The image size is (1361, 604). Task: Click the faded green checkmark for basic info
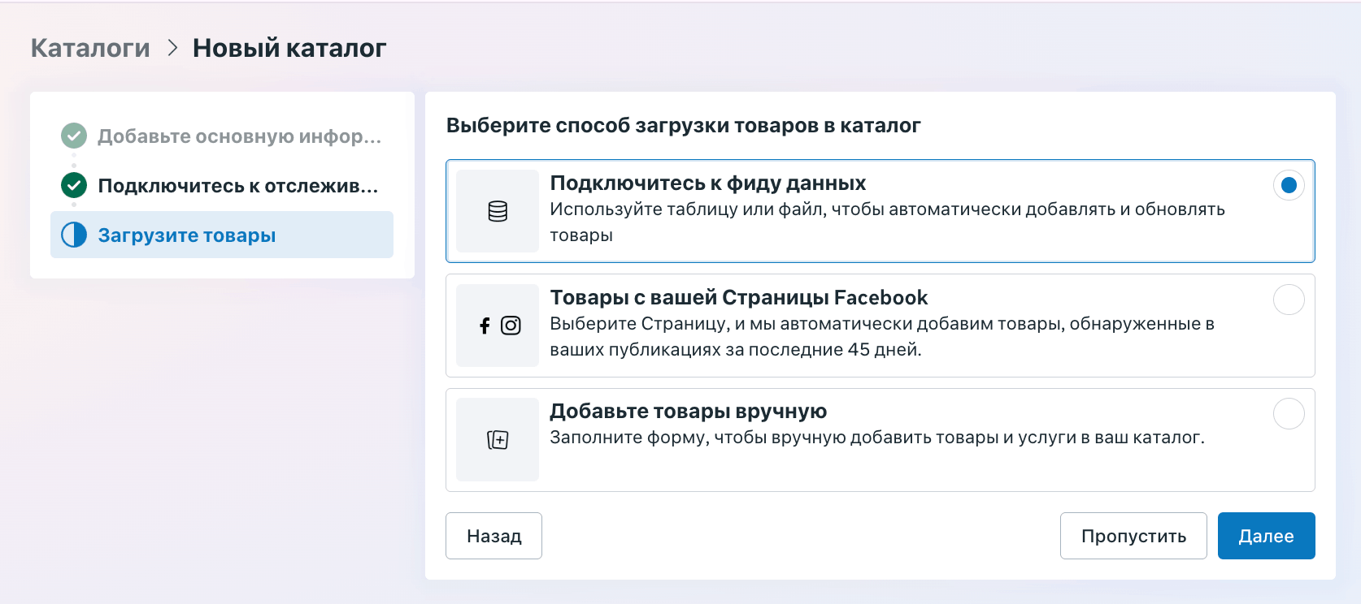point(74,136)
